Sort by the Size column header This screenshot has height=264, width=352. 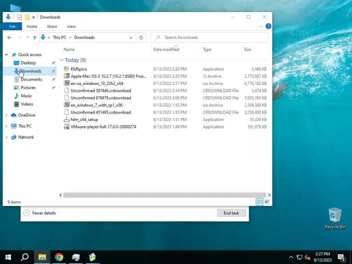coord(247,49)
